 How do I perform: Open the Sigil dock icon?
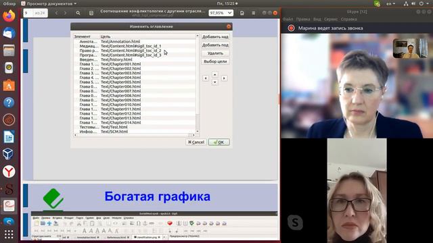click(x=9, y=189)
